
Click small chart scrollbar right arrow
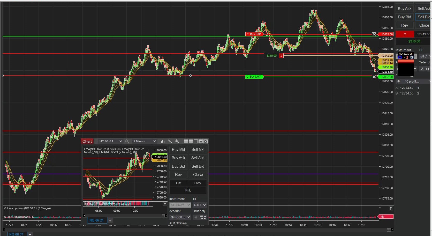click(166, 216)
